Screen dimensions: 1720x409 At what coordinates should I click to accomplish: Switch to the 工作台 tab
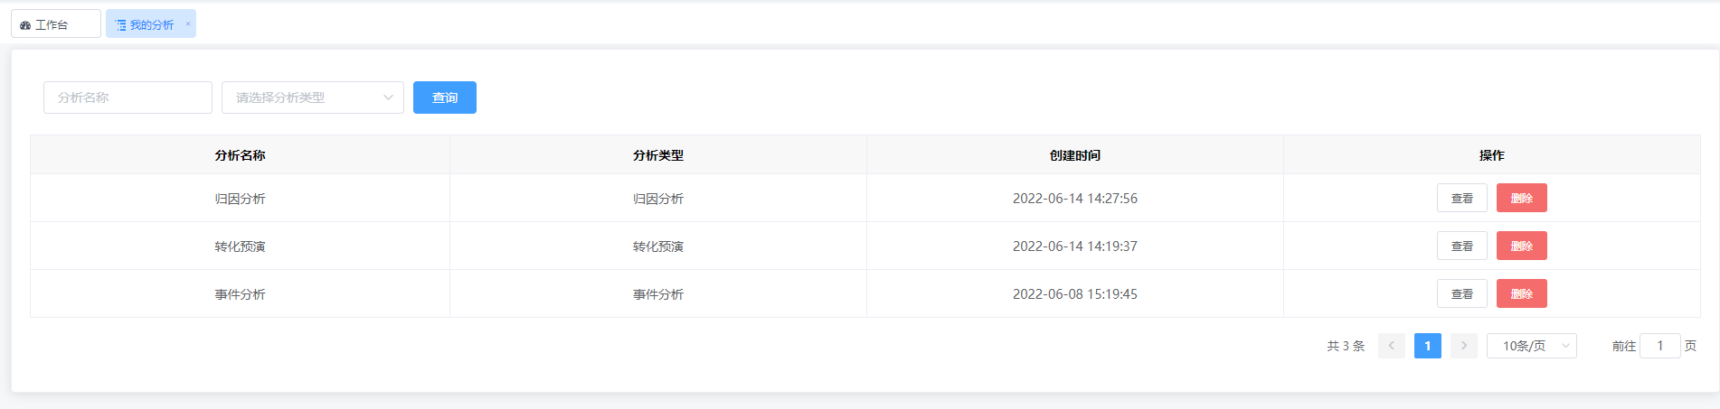click(56, 24)
